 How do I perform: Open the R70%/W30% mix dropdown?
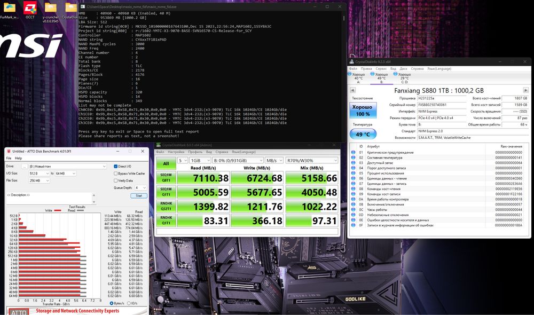312,160
